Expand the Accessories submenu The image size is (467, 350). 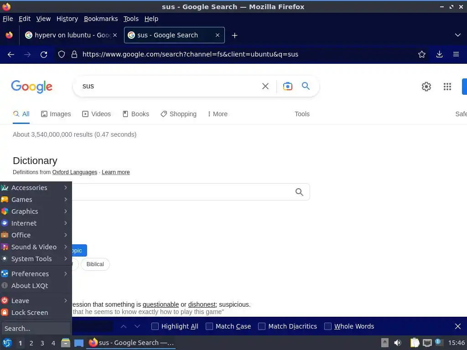36,188
